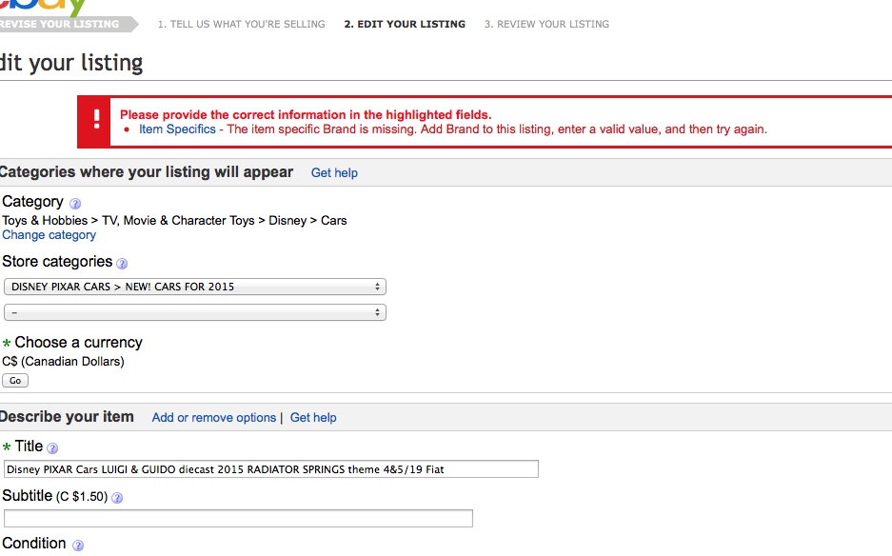Open Add or remove options link
The height and width of the screenshot is (556, 892).
point(214,418)
